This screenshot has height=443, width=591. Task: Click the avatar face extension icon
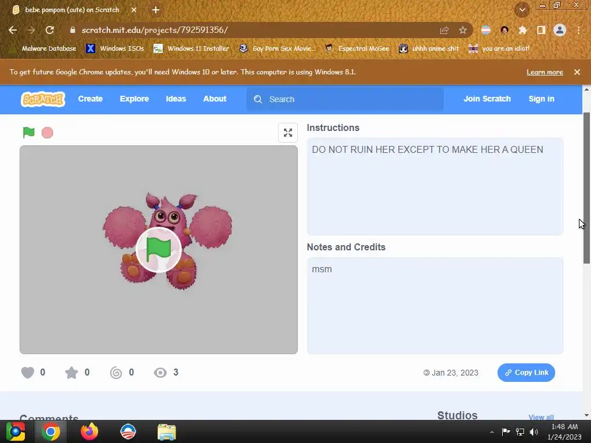tap(504, 30)
